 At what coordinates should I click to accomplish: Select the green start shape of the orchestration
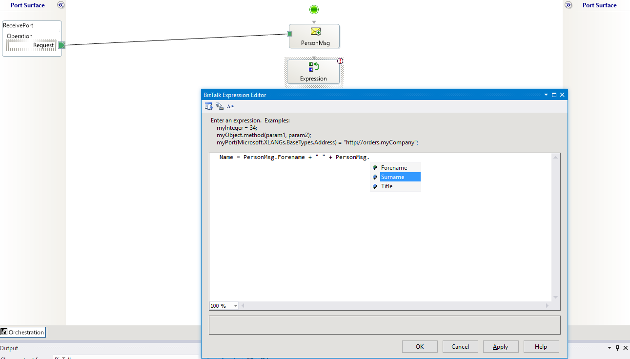[x=314, y=9]
